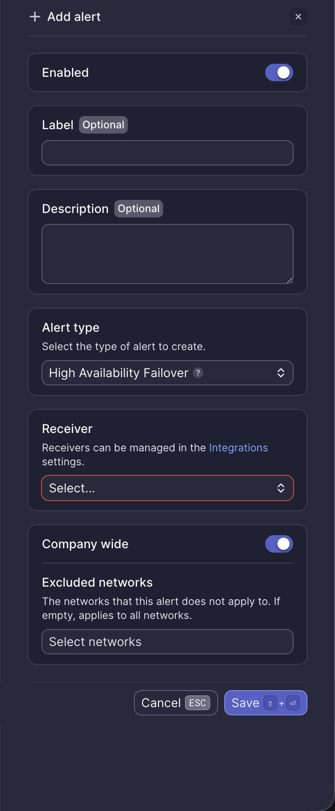Click the shift key icon in the Save button
This screenshot has height=811, width=335.
click(270, 703)
